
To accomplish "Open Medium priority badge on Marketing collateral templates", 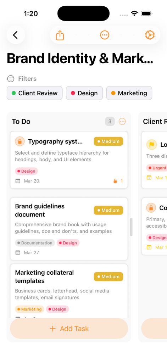I will coord(108,277).
